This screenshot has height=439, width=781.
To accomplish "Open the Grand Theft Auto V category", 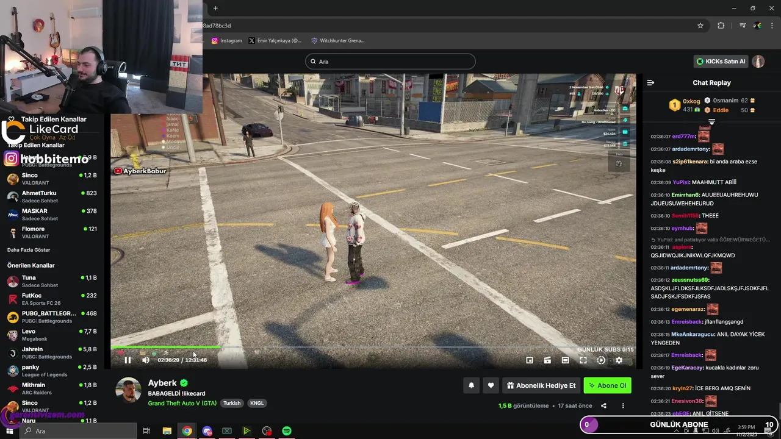I will (x=182, y=403).
